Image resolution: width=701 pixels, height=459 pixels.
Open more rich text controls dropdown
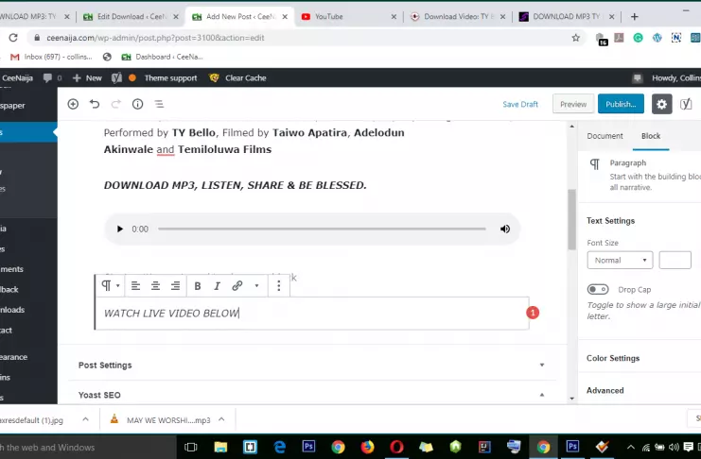click(x=256, y=286)
